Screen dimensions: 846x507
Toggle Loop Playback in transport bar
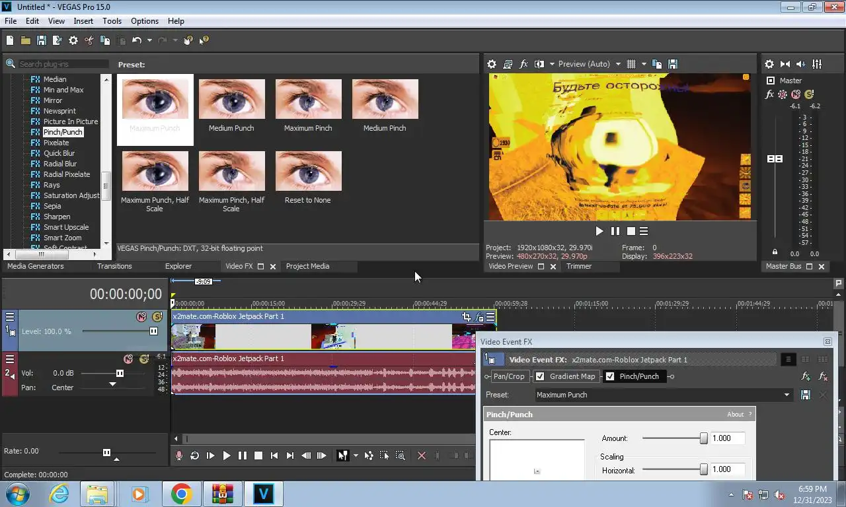point(194,456)
